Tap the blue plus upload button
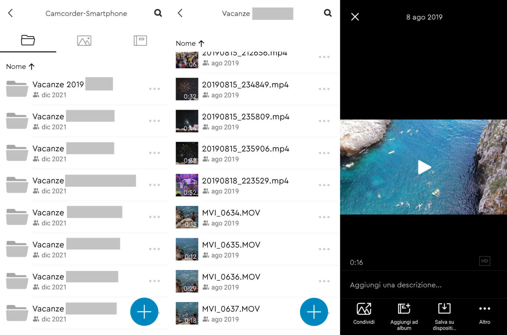 pos(144,312)
